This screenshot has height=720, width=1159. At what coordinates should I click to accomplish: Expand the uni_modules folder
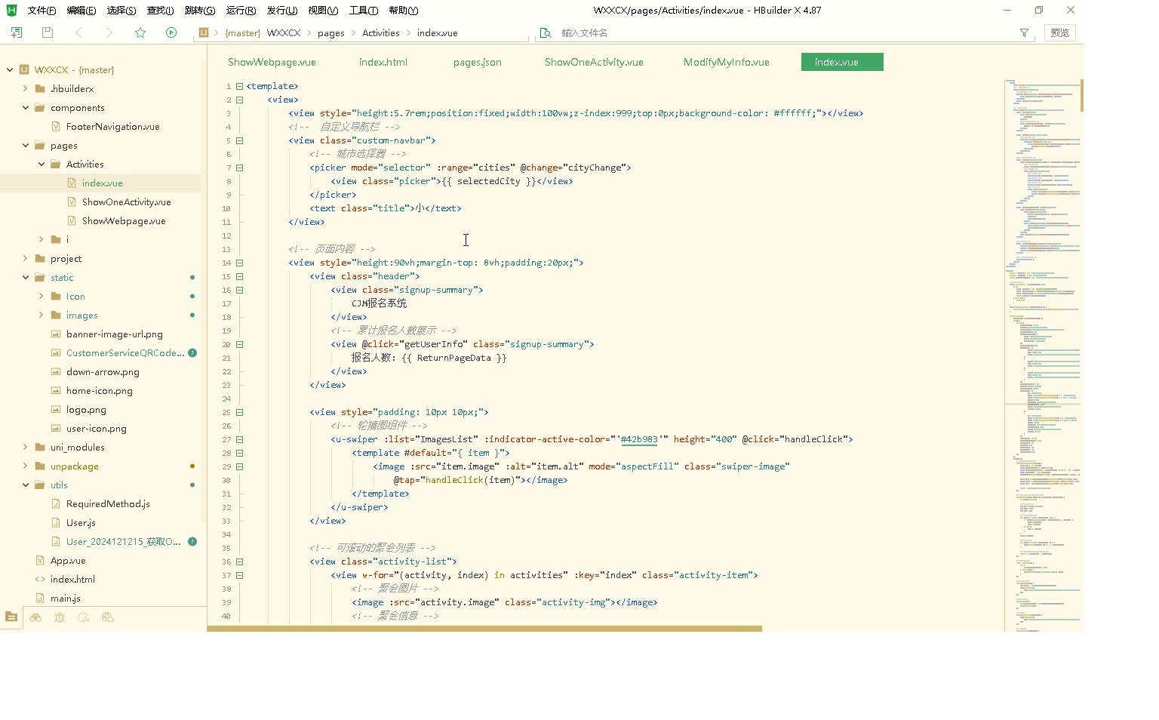(x=26, y=448)
